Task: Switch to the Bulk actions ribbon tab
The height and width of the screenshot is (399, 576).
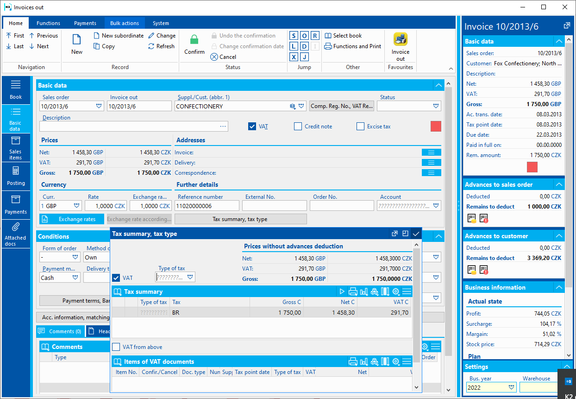Action: pyautogui.click(x=125, y=23)
